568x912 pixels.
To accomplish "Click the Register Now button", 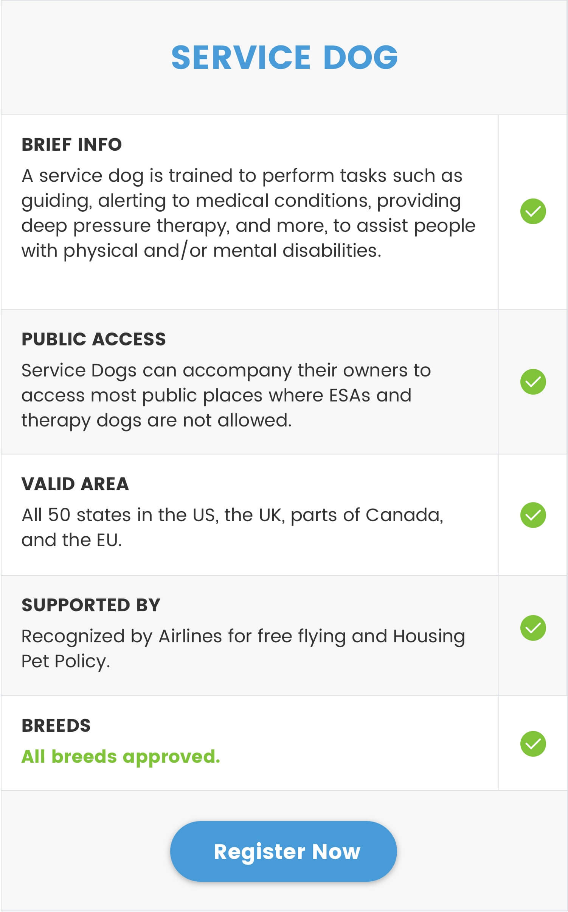I will (x=284, y=851).
